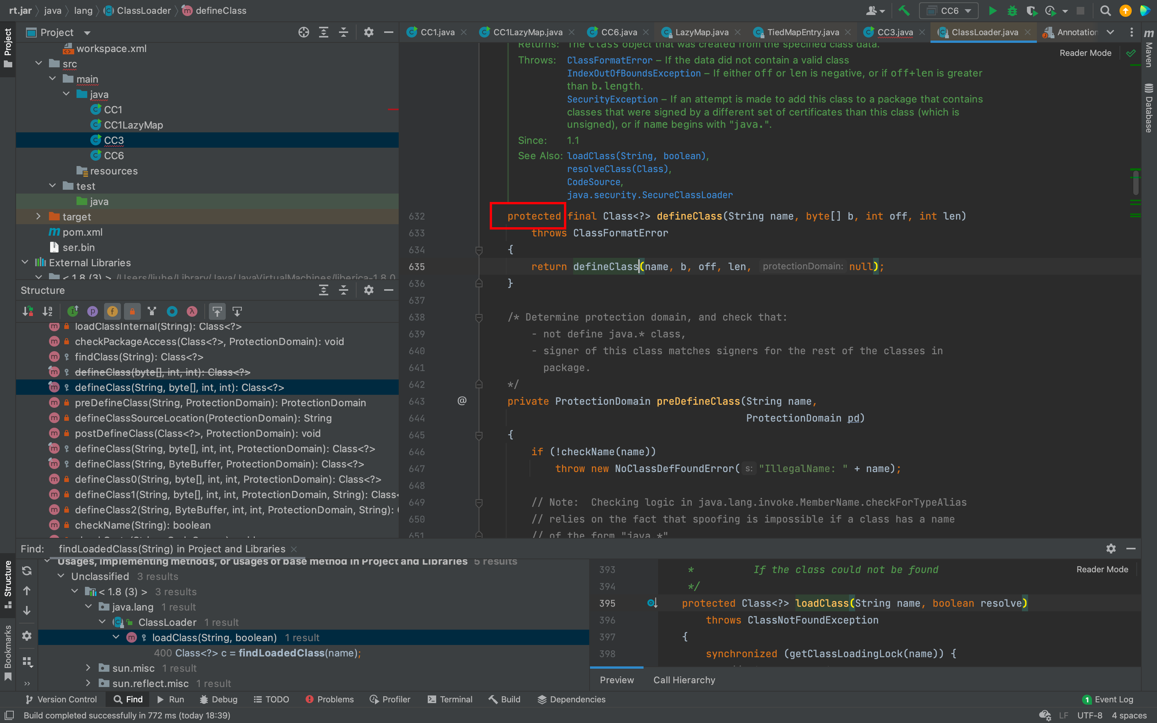The image size is (1157, 723).
Task: Open CC6 run configuration dropdown
Action: tap(948, 11)
